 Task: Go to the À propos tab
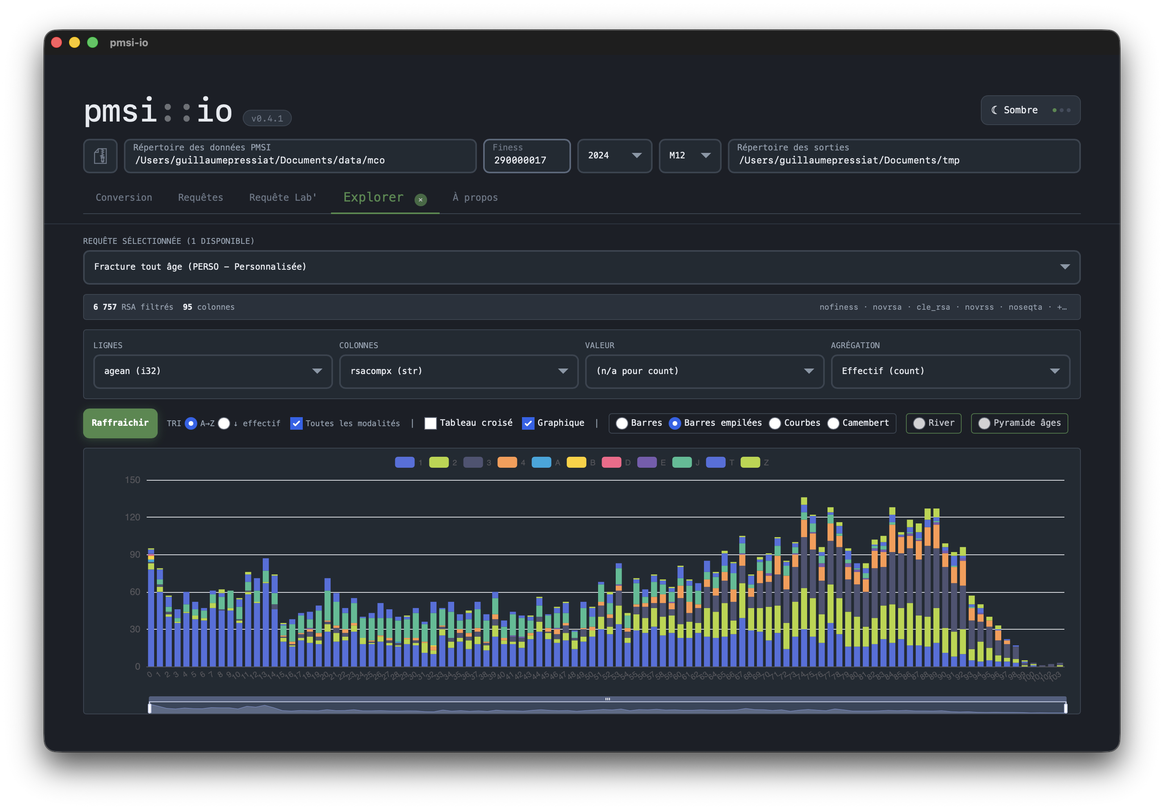pos(475,198)
